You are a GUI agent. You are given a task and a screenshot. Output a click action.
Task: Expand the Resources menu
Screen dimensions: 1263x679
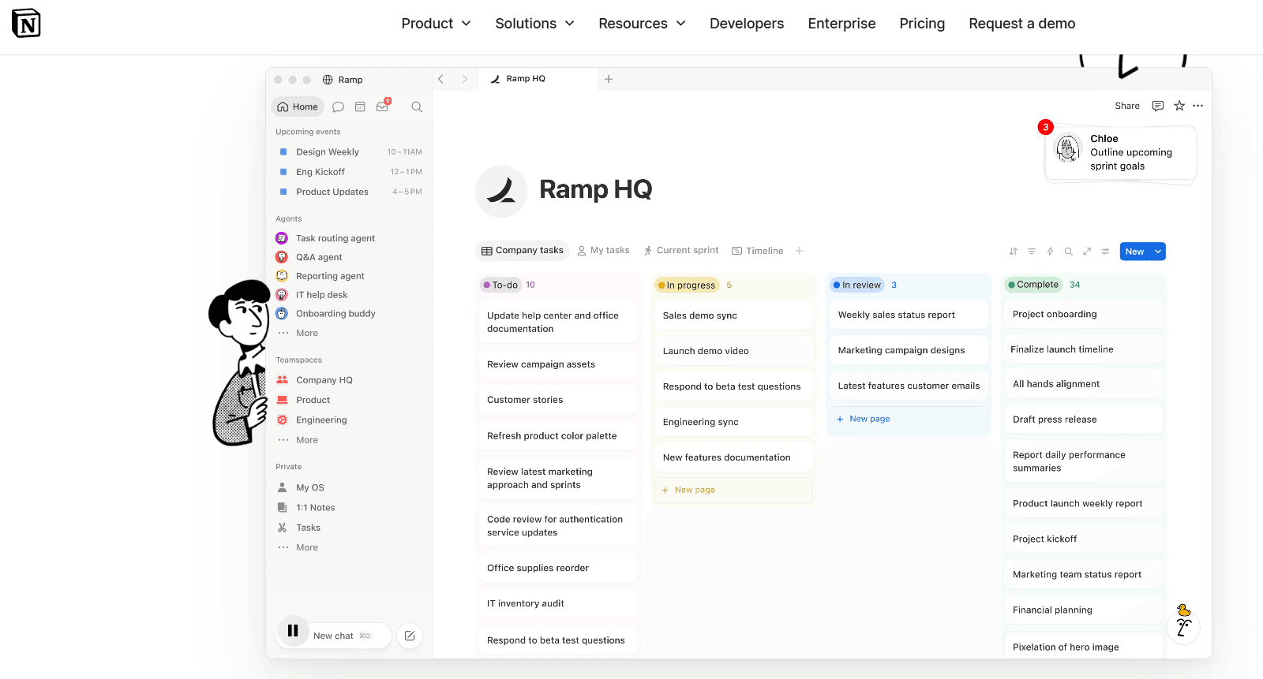642,24
